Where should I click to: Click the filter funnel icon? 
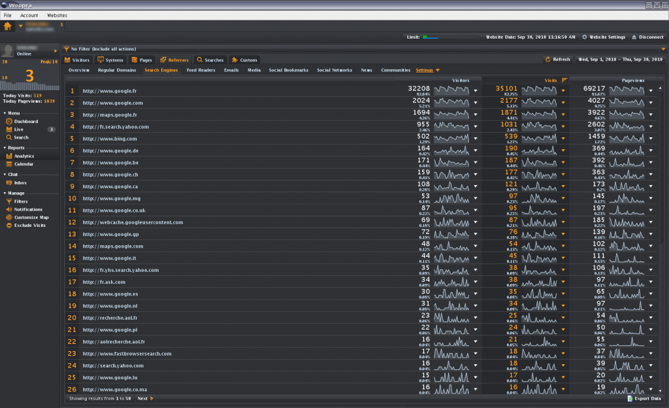tap(66, 49)
